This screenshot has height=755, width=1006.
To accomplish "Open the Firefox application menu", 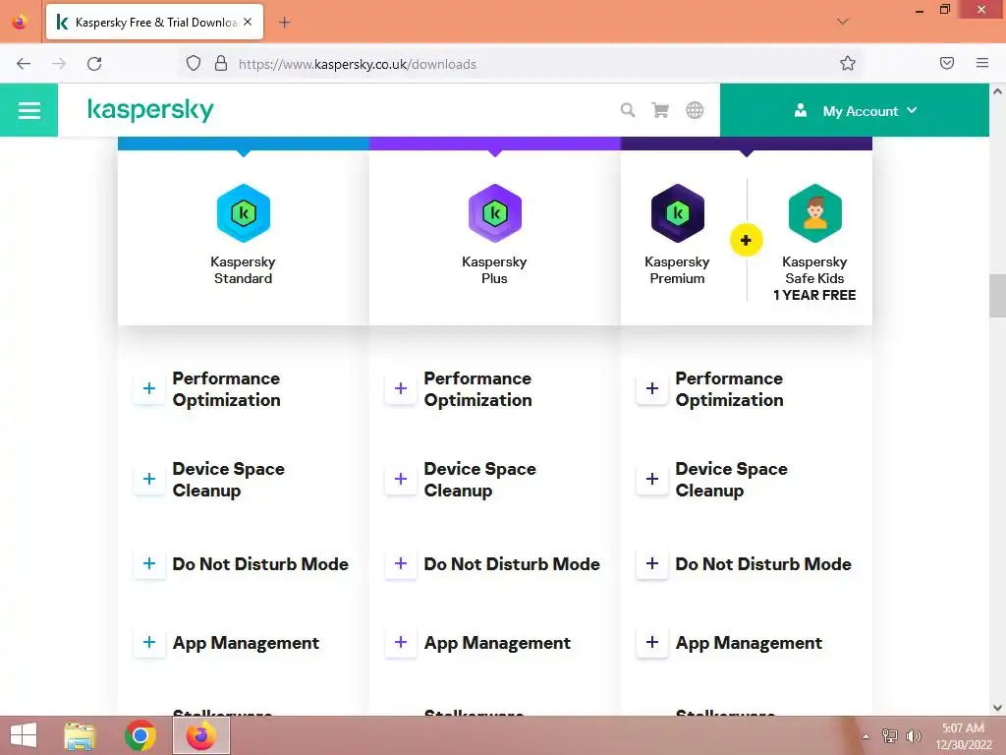I will pos(982,63).
